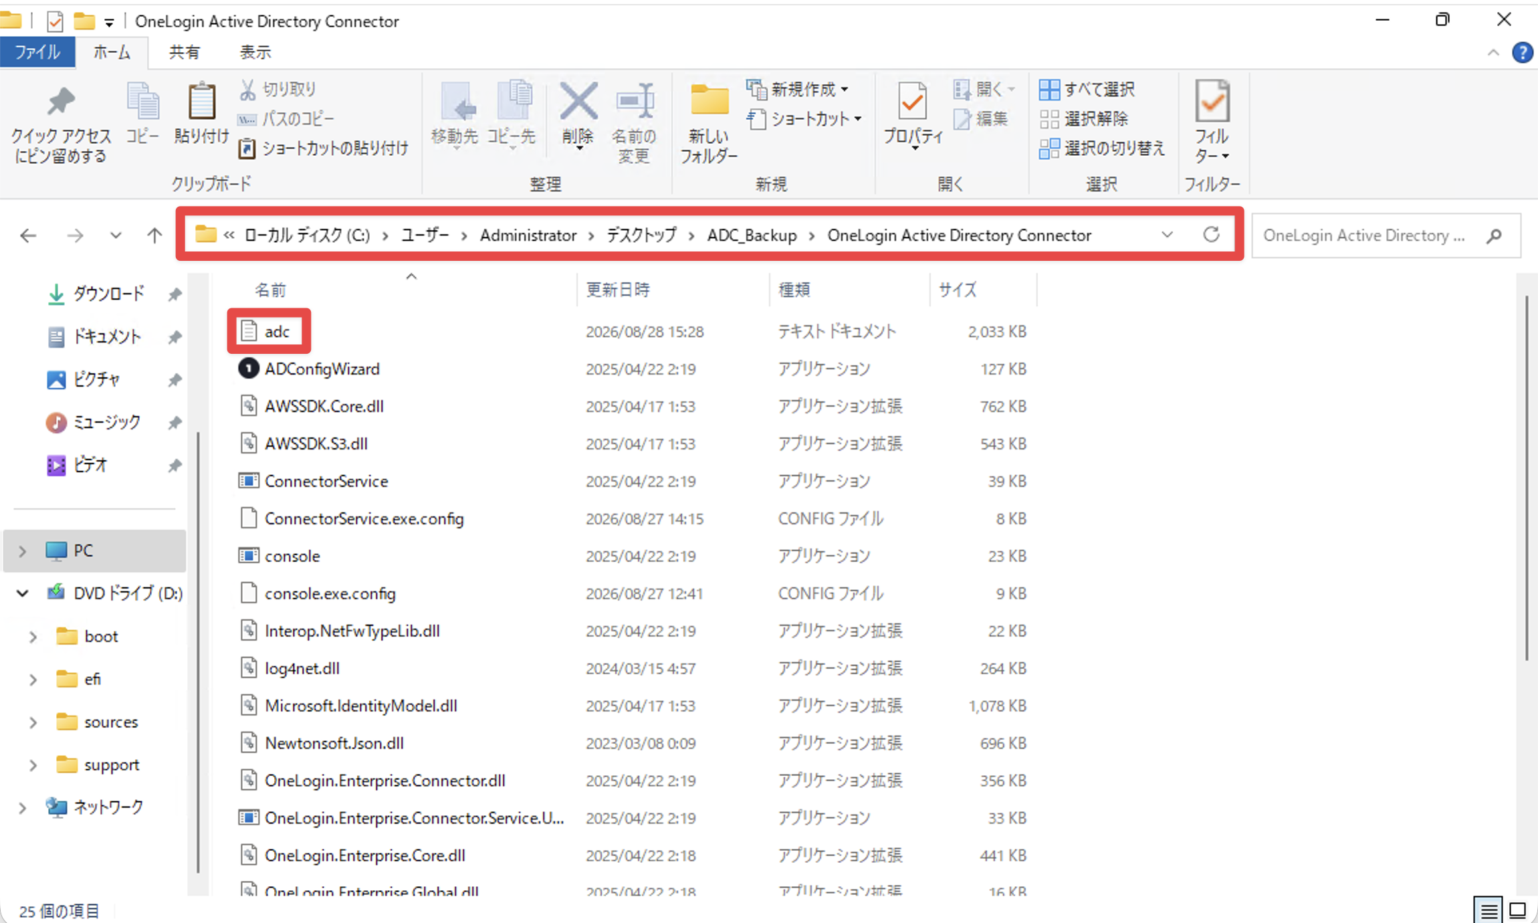Open the 新規作成 new item dropdown
Screen dimensions: 1538x923
[x=797, y=89]
